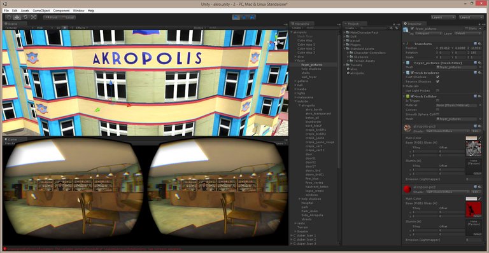Image resolution: width=489 pixels, height=253 pixels.
Task: Expand the malascena node in Hierarchy
Action: click(x=295, y=97)
